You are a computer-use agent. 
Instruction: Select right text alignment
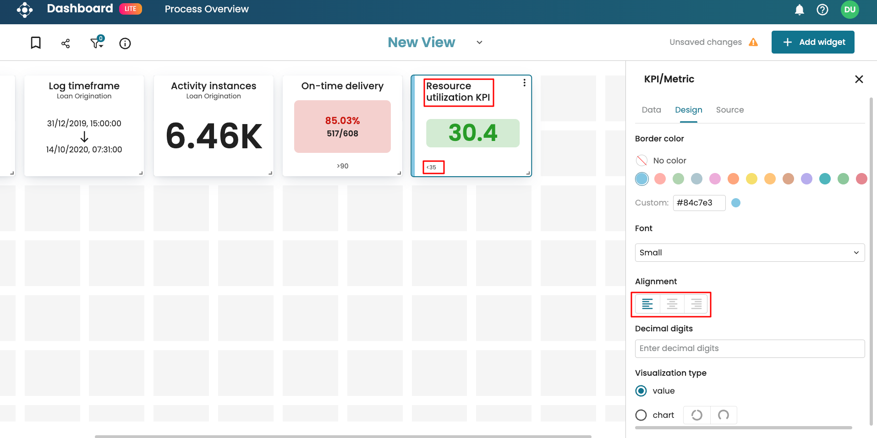(x=696, y=304)
